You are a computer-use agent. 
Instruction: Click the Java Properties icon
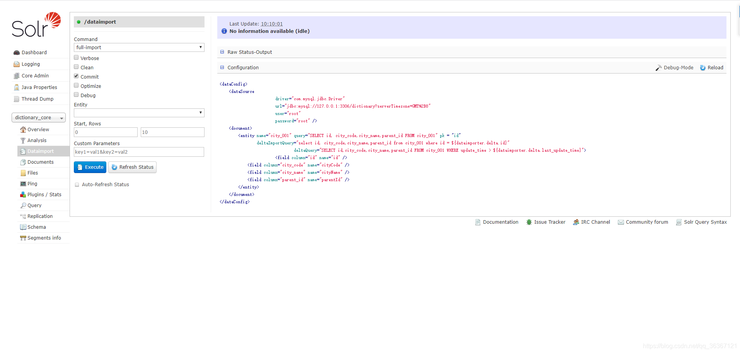(x=17, y=87)
